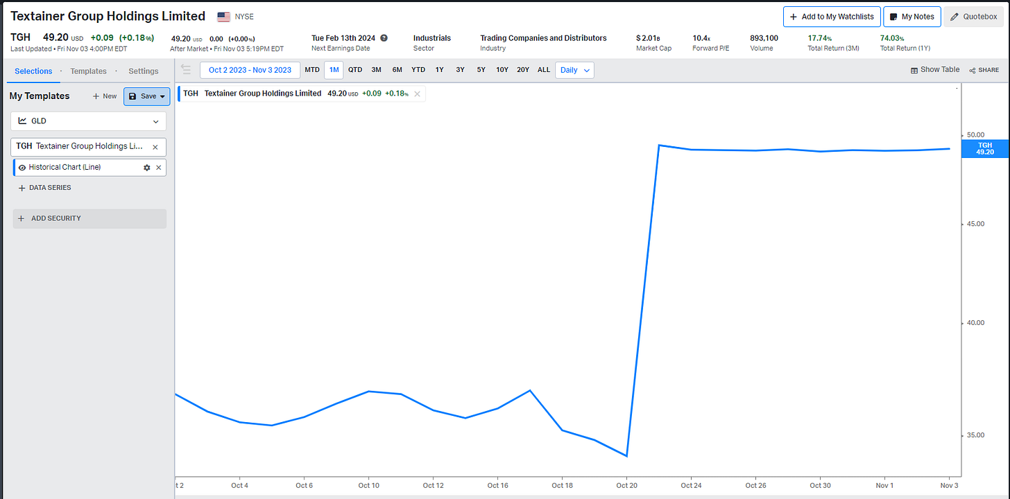Create a New template
Image resolution: width=1010 pixels, height=499 pixels.
(105, 96)
